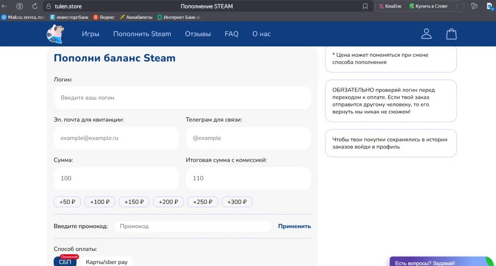The height and width of the screenshot is (266, 496).
Task: Select the СБП payment method
Action: tap(65, 261)
